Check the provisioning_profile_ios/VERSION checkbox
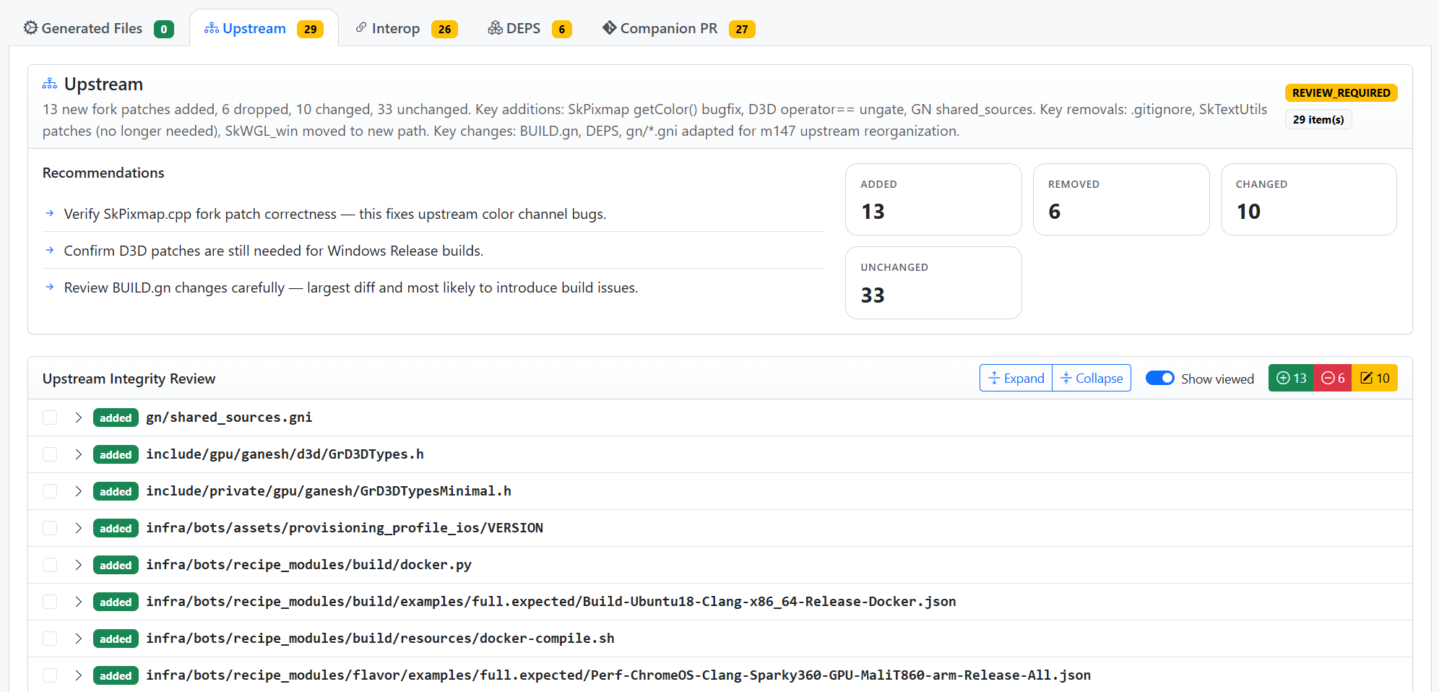The width and height of the screenshot is (1439, 692). [x=50, y=528]
